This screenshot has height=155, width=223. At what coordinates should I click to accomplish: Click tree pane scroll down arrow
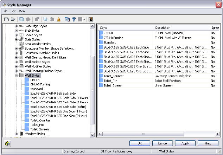tap(92, 135)
